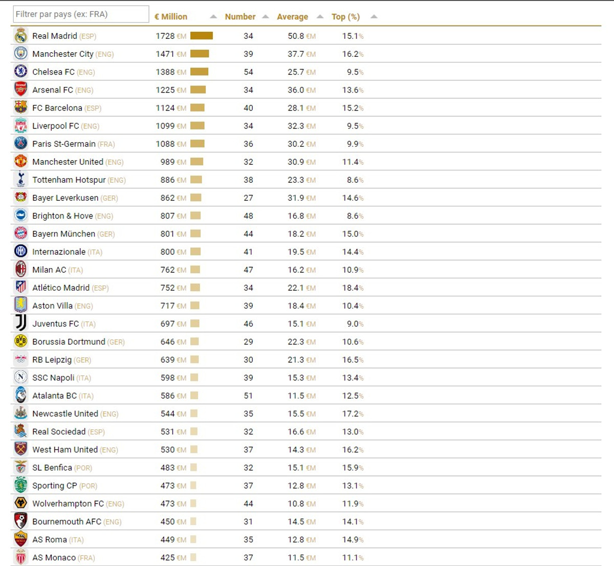
Task: Click the Tottenham Hotspur crest icon
Action: click(x=20, y=180)
